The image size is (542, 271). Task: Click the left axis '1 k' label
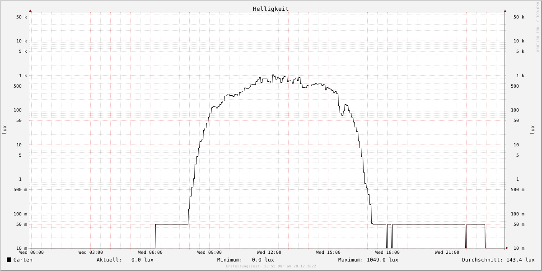click(23, 76)
